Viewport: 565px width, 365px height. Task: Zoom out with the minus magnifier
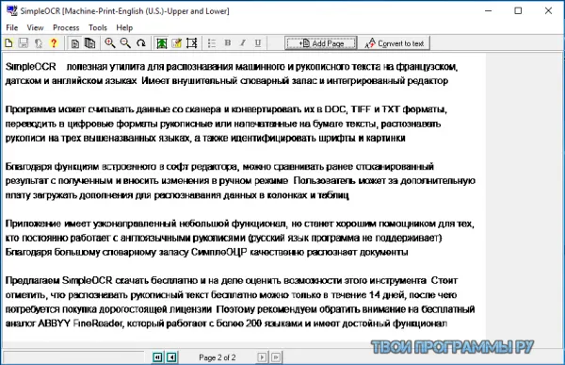tap(125, 43)
